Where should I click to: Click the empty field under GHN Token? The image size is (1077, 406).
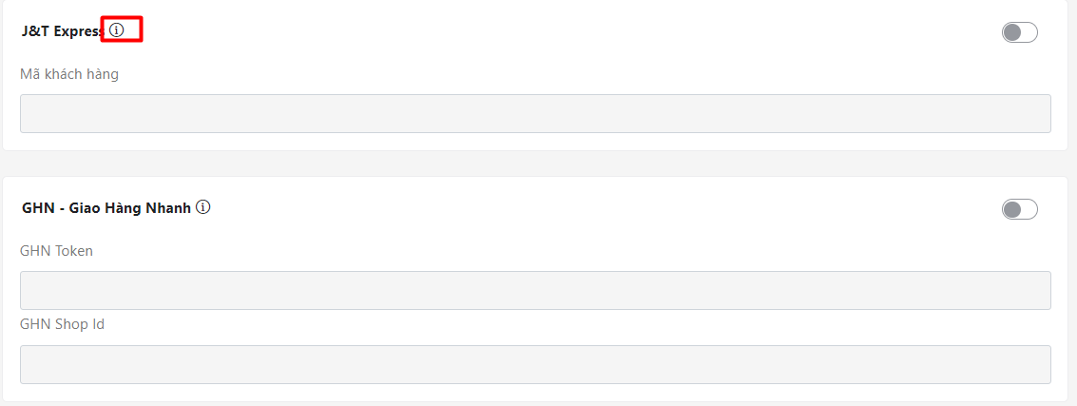coord(535,290)
